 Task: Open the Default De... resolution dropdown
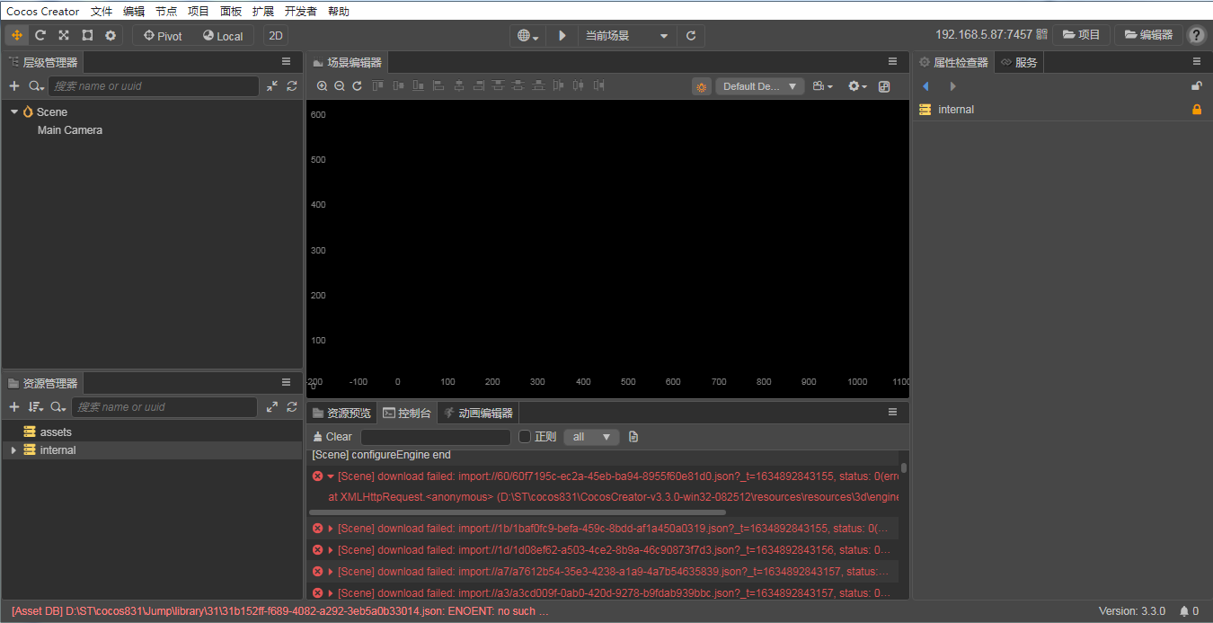(759, 86)
